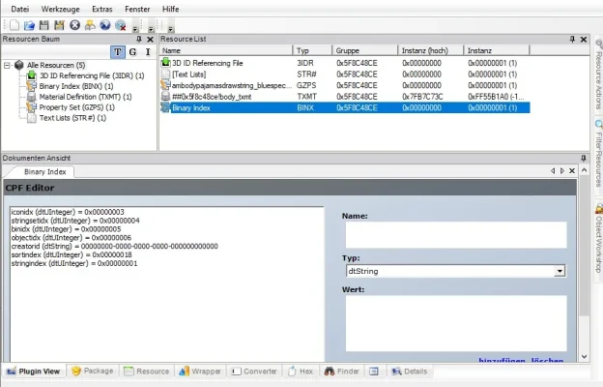Close the Binary Index document tab
The width and height of the screenshot is (603, 387).
(572, 170)
